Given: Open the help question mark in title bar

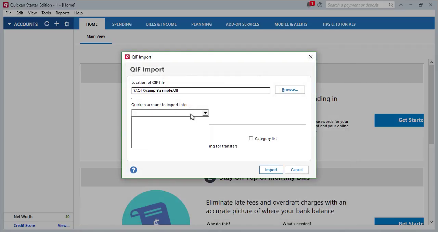Looking at the screenshot, I should tap(320, 5).
